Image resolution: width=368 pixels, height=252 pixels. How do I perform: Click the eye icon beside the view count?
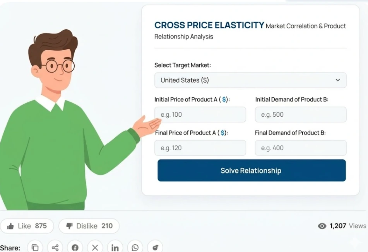pos(322,226)
